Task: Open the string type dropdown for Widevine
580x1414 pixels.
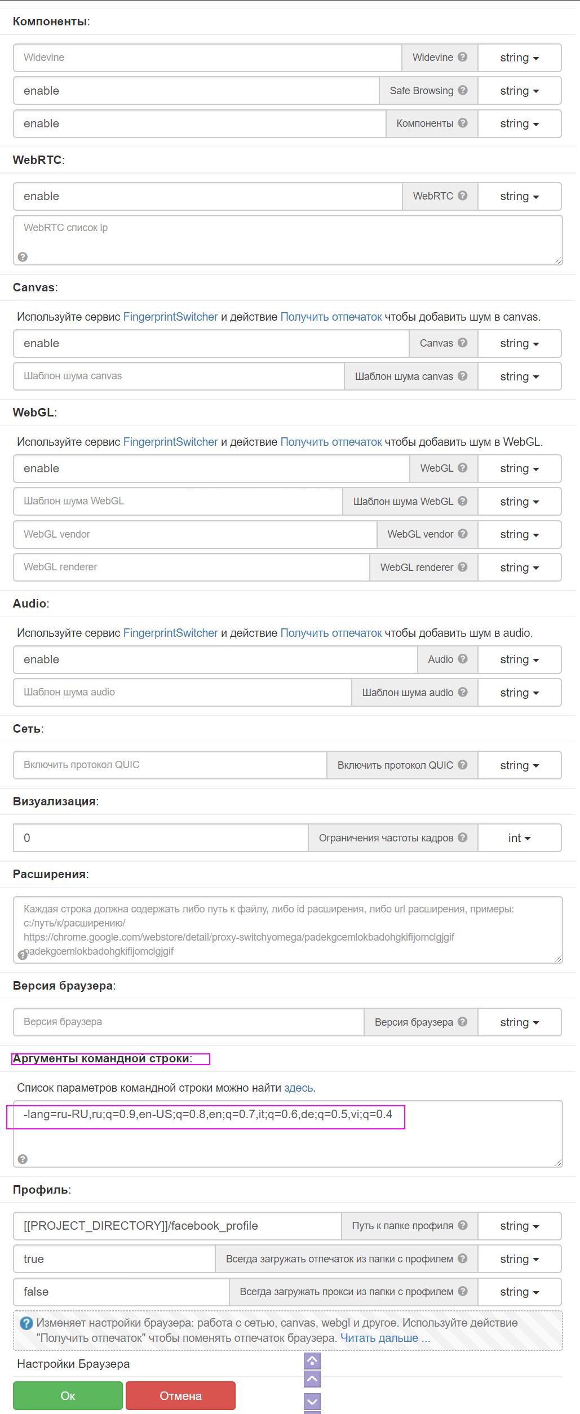Action: coord(519,57)
